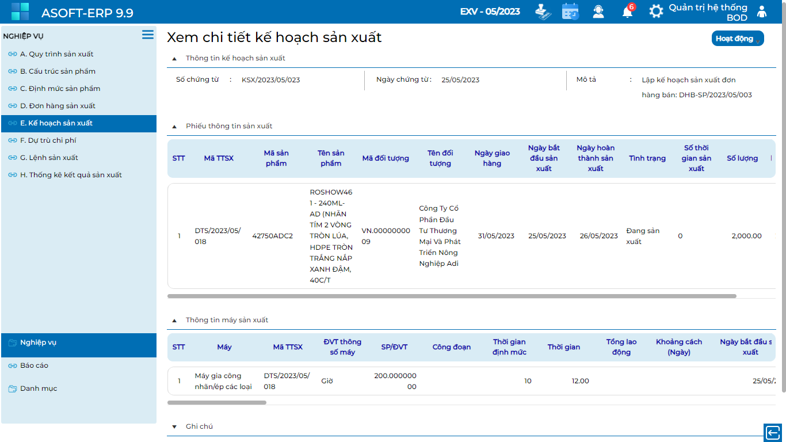Open the approval stamp icon in header
The image size is (786, 442).
(543, 12)
